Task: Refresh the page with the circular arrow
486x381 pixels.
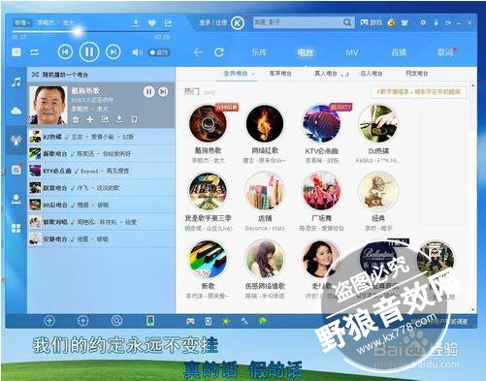Action: point(219,52)
